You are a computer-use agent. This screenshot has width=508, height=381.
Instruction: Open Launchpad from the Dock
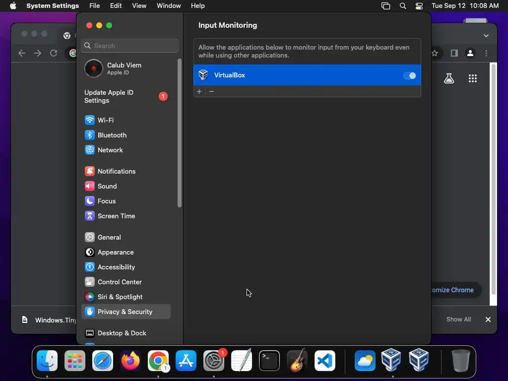coord(75,361)
